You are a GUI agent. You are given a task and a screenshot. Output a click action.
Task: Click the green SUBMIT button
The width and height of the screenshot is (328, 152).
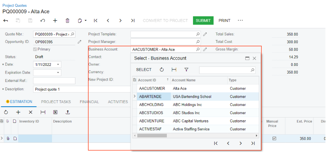203,21
